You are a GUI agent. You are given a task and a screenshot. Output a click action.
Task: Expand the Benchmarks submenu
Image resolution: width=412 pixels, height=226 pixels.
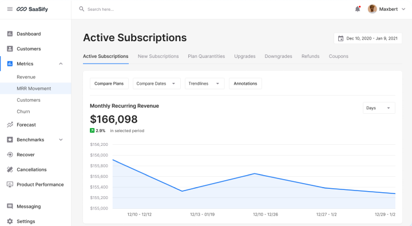[61, 140]
